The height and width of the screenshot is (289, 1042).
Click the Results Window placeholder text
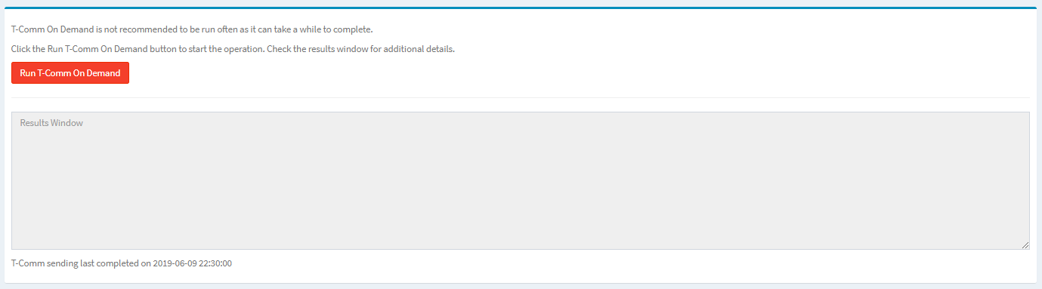coord(51,123)
